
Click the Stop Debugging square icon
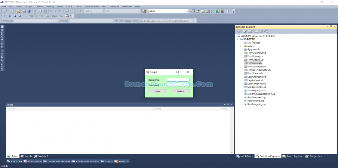coord(15,16)
